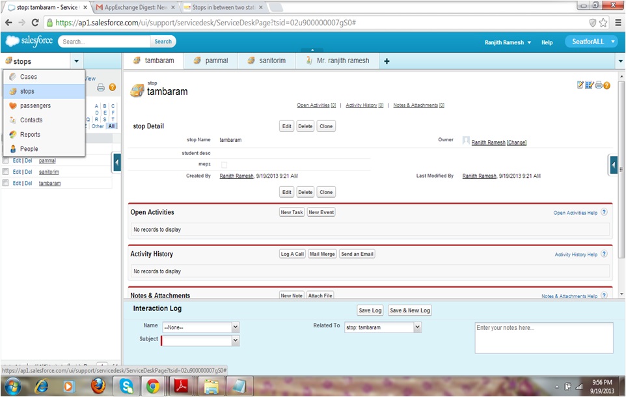
Task: Toggle the mepz checkbox field
Action: coord(224,165)
